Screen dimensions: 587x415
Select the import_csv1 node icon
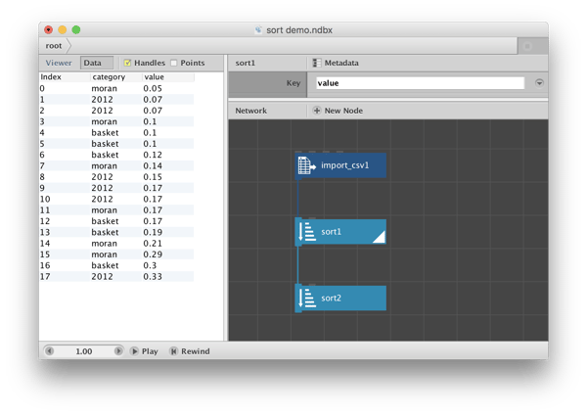point(306,165)
